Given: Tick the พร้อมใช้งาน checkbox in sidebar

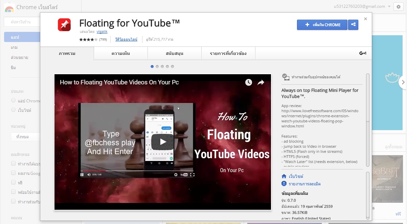Looking at the screenshot, I should pyautogui.click(x=13, y=192).
